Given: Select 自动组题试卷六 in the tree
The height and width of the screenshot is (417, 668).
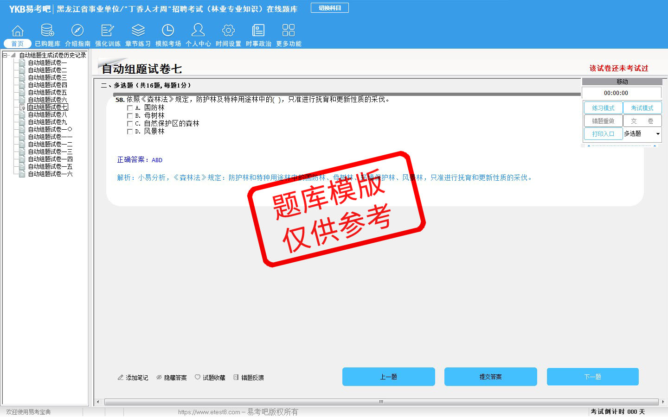Looking at the screenshot, I should 47,100.
